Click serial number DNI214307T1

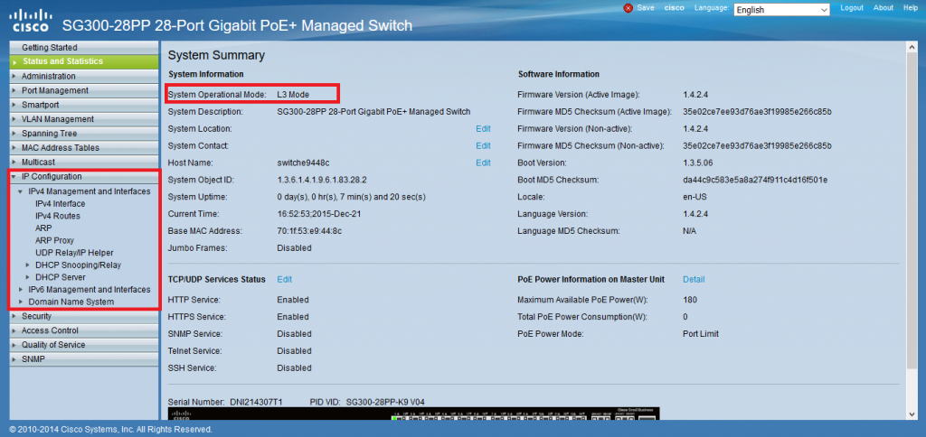[256, 402]
